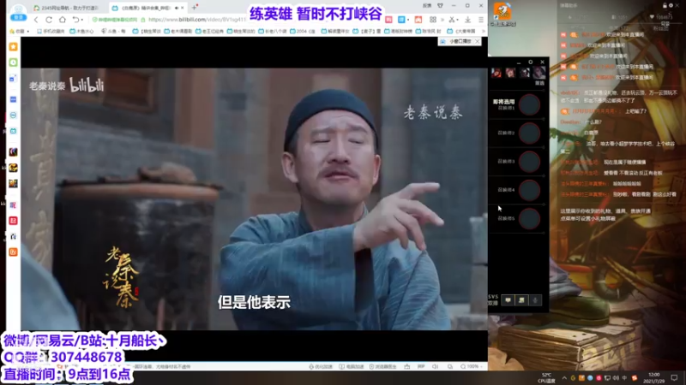Toggle the microphone button in game client
Image resolution: width=686 pixels, height=385 pixels.
[x=535, y=300]
